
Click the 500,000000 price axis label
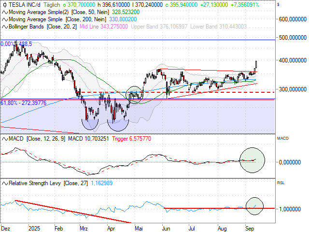tap(293, 38)
